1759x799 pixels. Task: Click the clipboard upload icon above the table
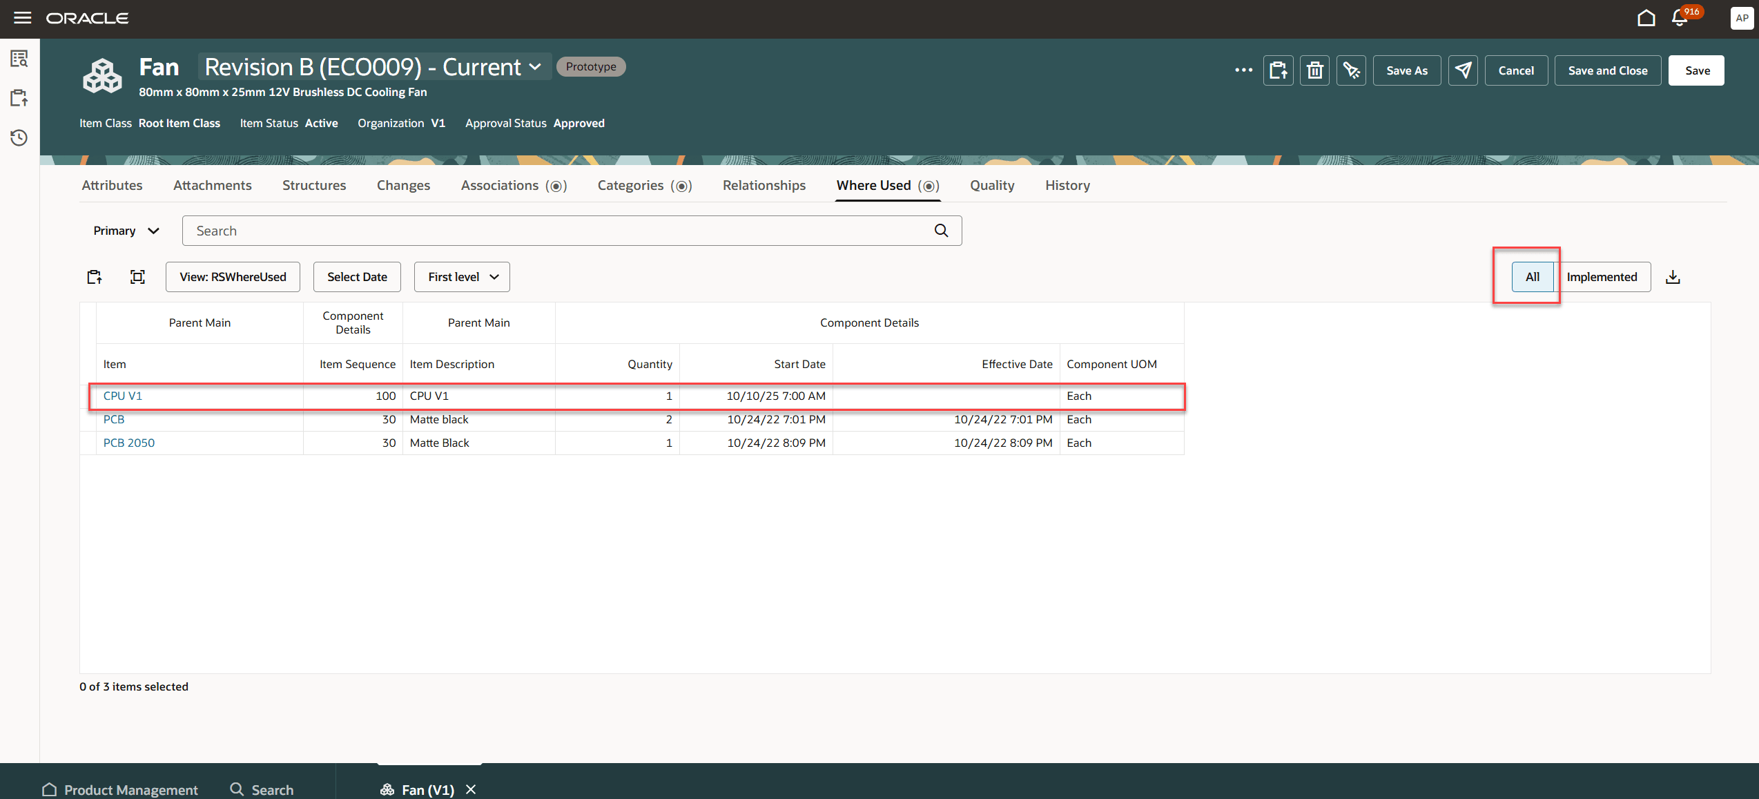94,276
